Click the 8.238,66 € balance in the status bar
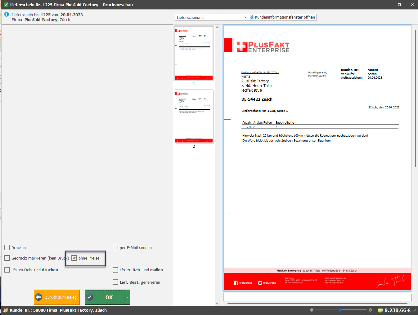 pyautogui.click(x=398, y=310)
